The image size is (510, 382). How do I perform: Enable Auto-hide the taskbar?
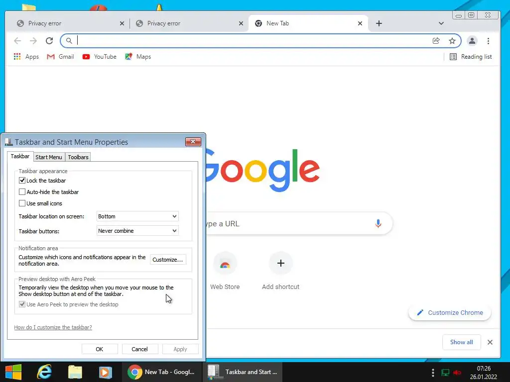pos(22,192)
